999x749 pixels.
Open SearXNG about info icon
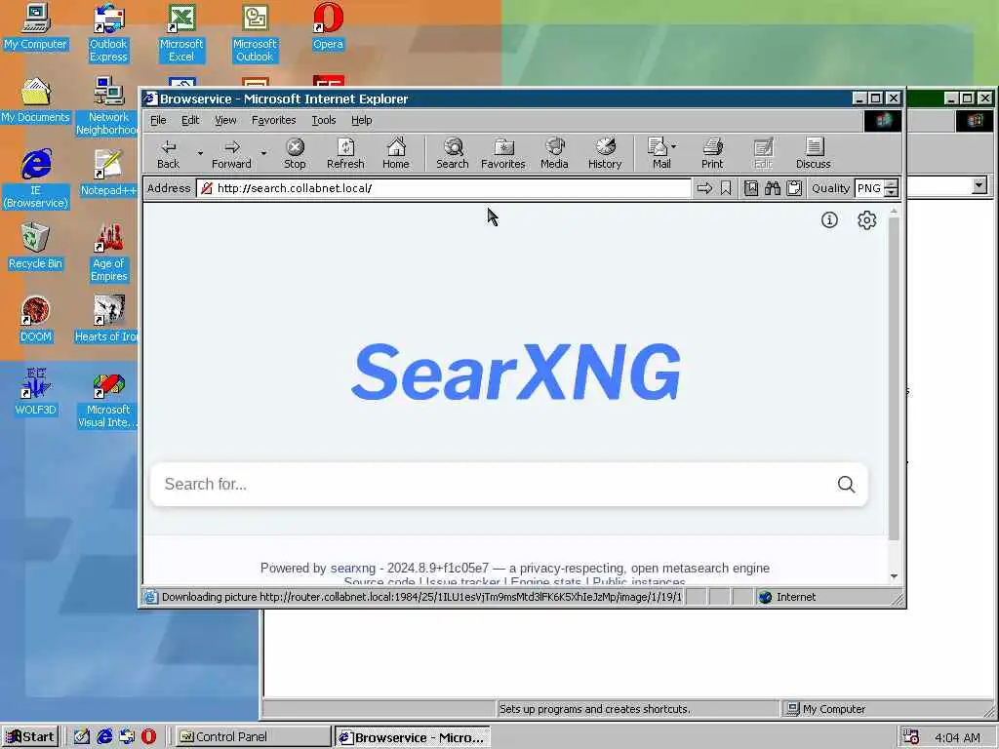coord(829,219)
